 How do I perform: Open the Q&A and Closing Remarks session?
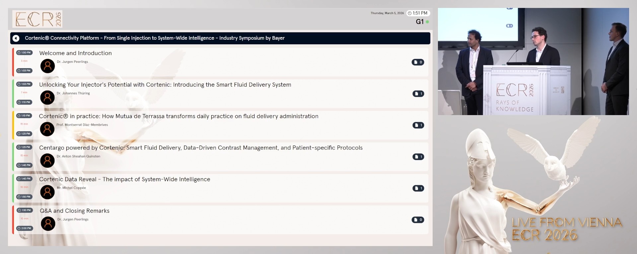pos(75,211)
